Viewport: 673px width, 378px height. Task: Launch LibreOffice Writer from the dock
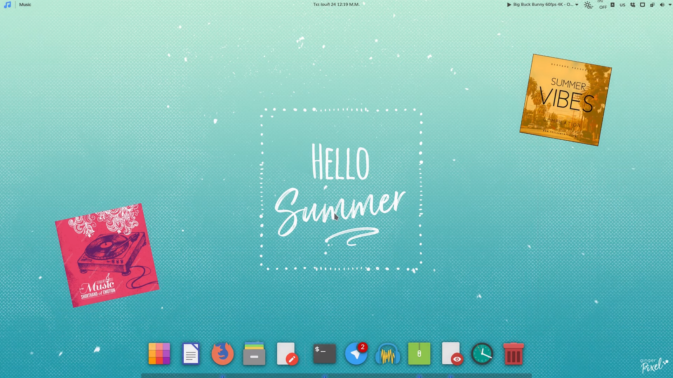191,354
